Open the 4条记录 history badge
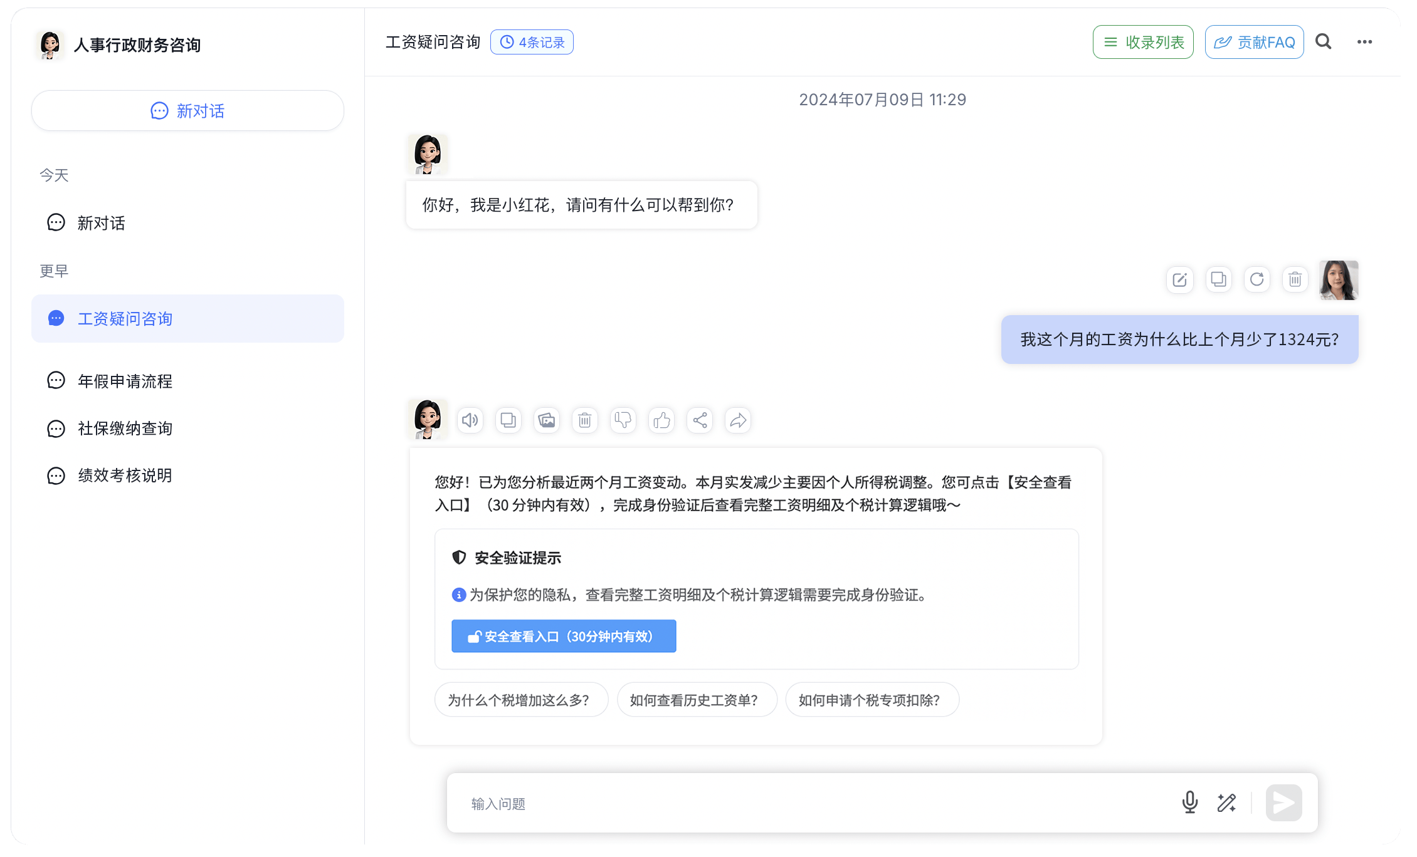1417x857 pixels. click(532, 42)
